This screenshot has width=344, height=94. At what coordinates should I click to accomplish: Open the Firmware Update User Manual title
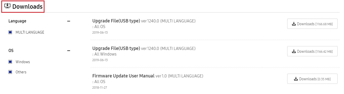point(123,76)
